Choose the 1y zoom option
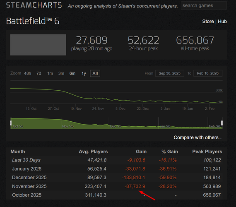Screen dimensions: 236x207 click(84, 73)
